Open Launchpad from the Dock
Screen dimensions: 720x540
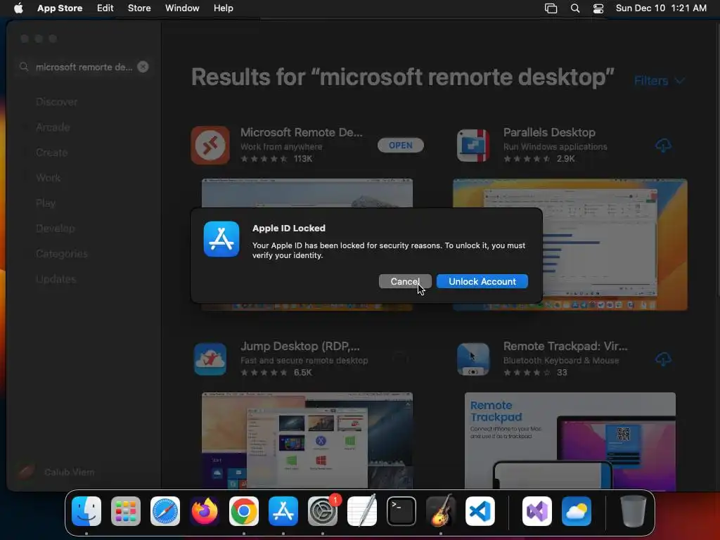(126, 511)
